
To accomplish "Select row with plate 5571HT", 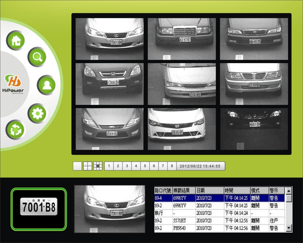I will (219, 221).
